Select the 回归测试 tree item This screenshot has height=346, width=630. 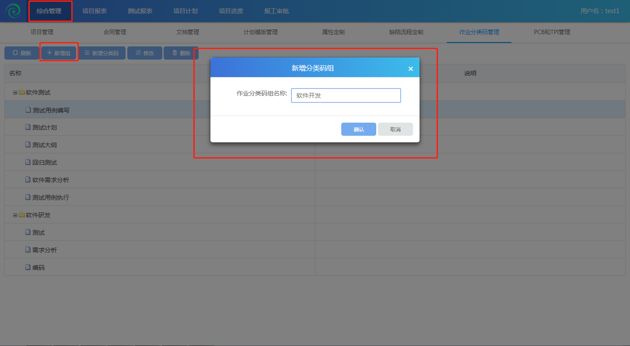coord(44,162)
